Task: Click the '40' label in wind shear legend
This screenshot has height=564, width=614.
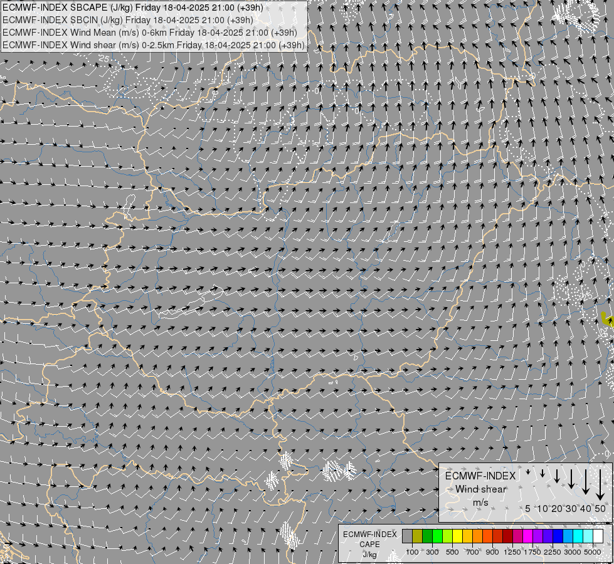Action: [585, 508]
